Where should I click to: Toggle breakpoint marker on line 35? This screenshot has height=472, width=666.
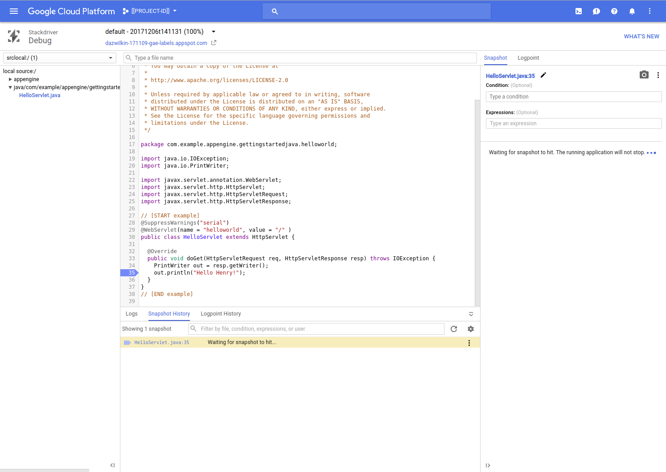130,273
